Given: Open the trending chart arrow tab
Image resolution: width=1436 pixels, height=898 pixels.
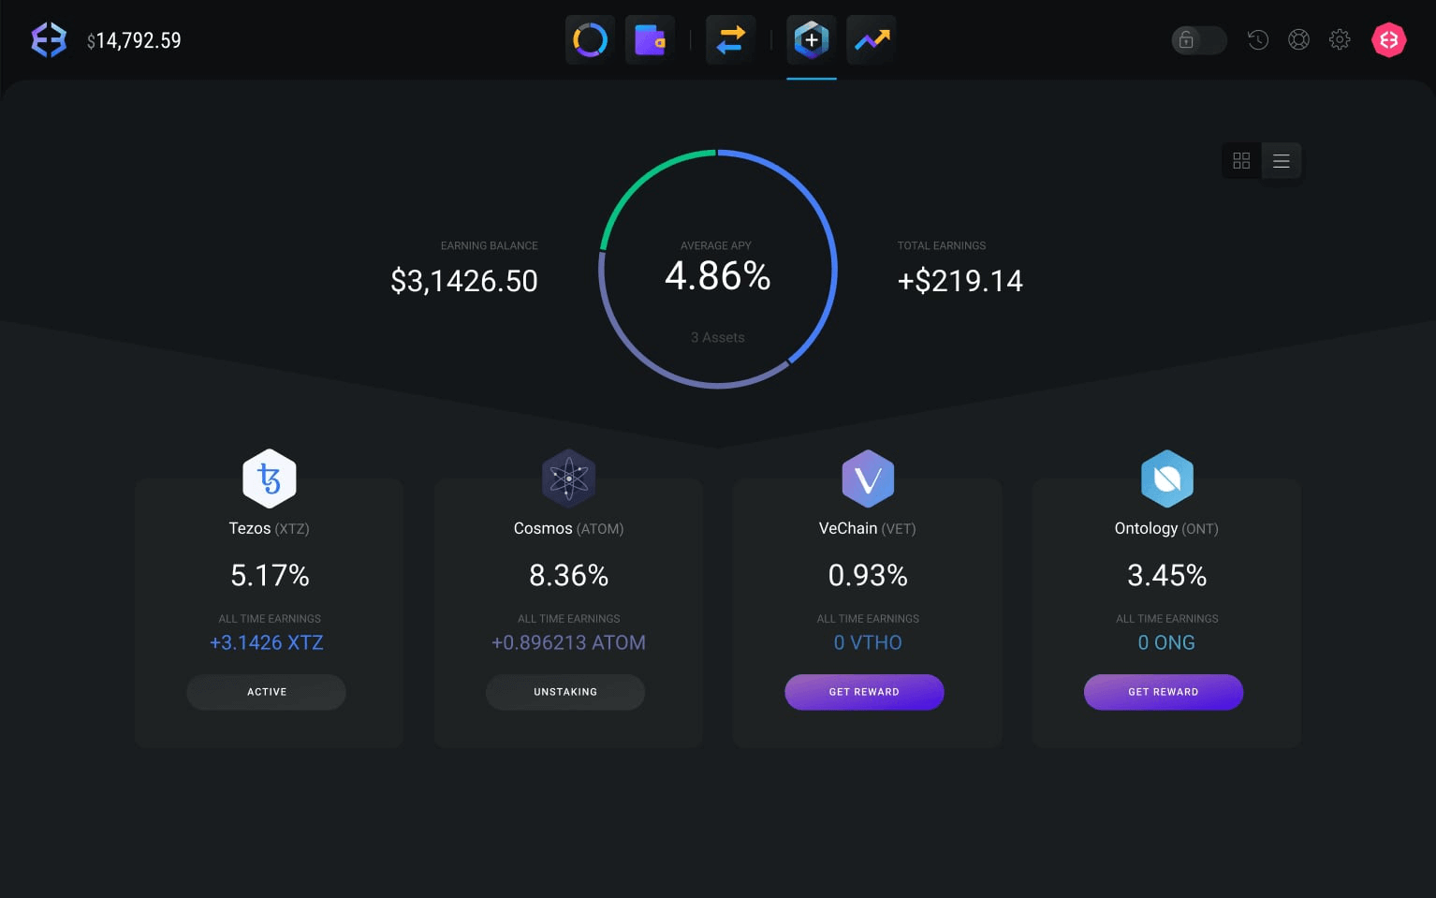Looking at the screenshot, I should pos(872,40).
